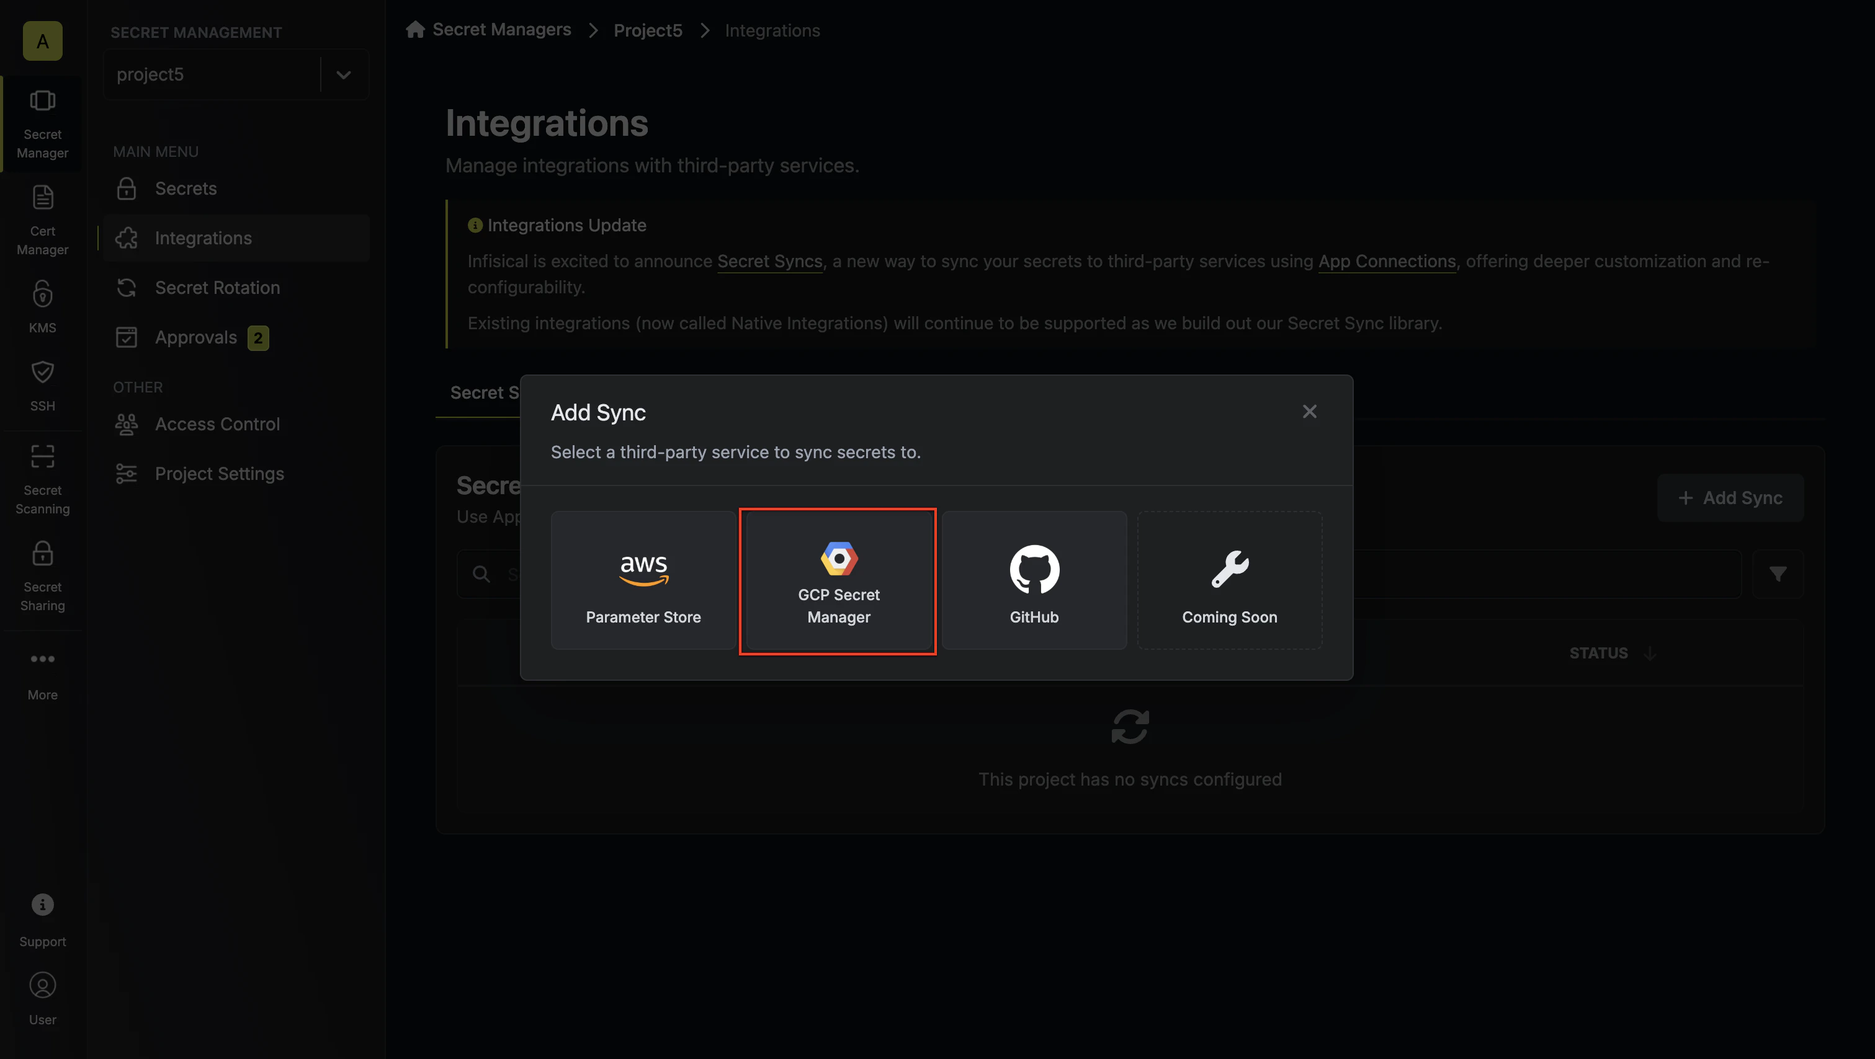Click the Add Sync dialog title
This screenshot has width=1875, height=1059.
pos(598,412)
